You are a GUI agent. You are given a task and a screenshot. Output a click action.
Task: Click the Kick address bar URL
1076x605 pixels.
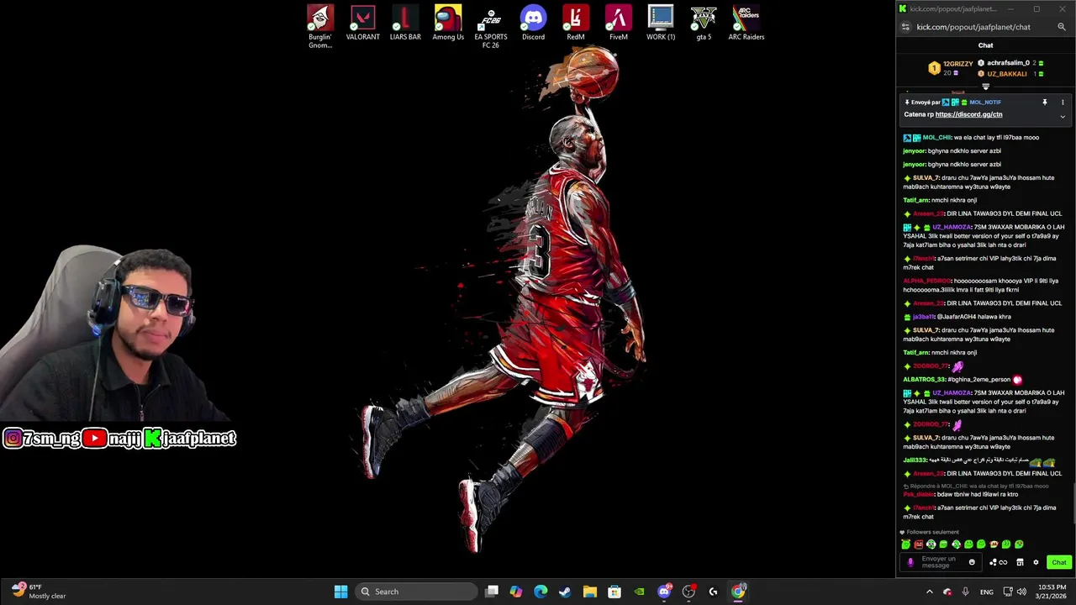click(x=973, y=27)
